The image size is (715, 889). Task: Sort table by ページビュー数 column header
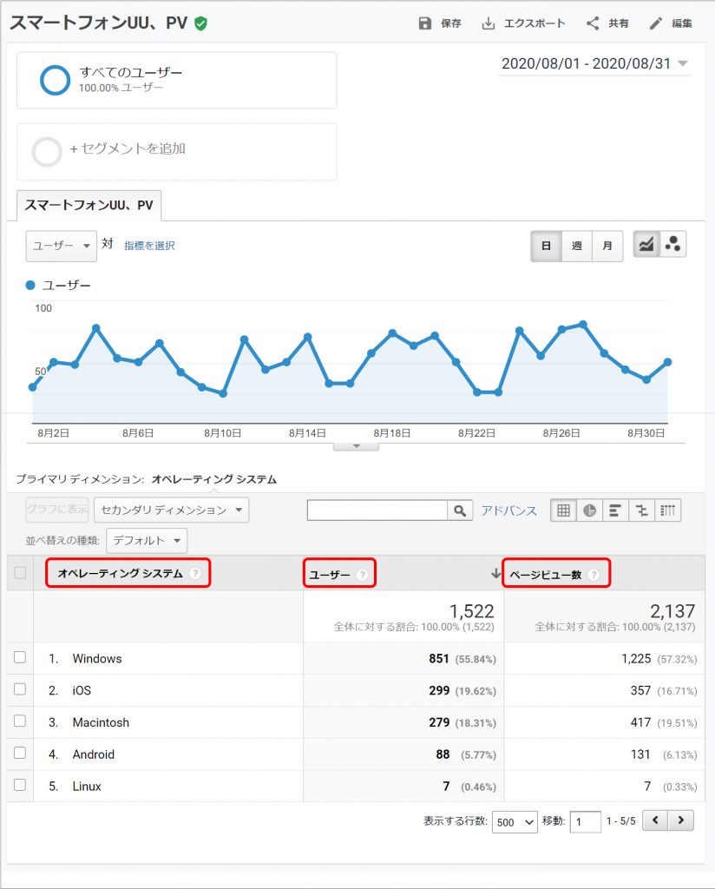tap(546, 575)
